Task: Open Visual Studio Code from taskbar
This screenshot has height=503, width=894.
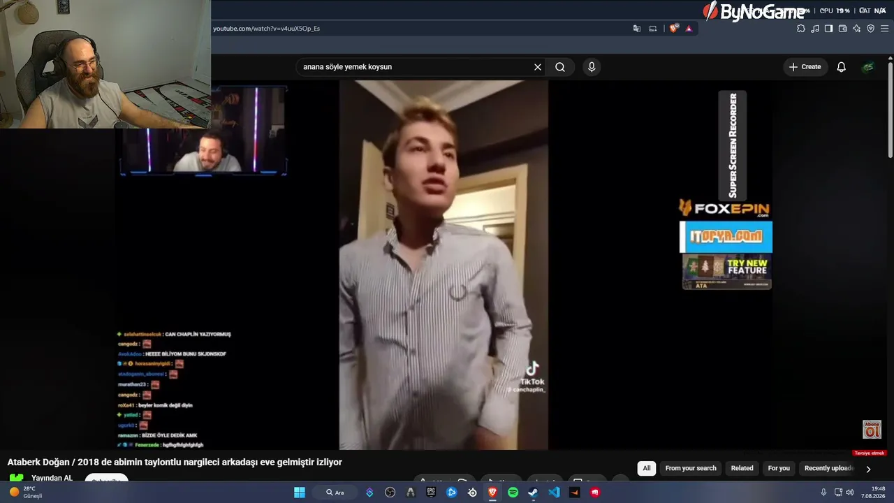Action: (x=554, y=493)
